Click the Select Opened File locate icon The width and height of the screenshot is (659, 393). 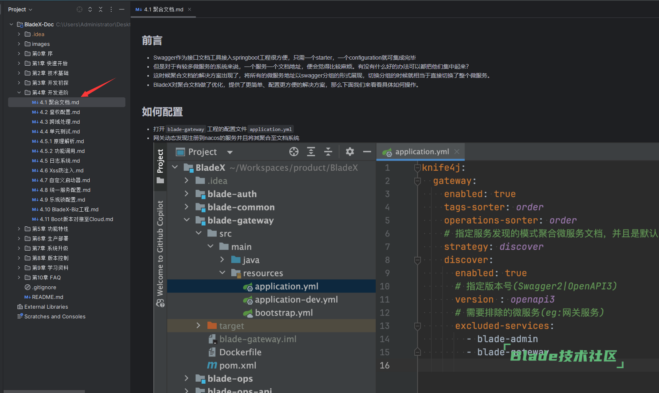80,9
